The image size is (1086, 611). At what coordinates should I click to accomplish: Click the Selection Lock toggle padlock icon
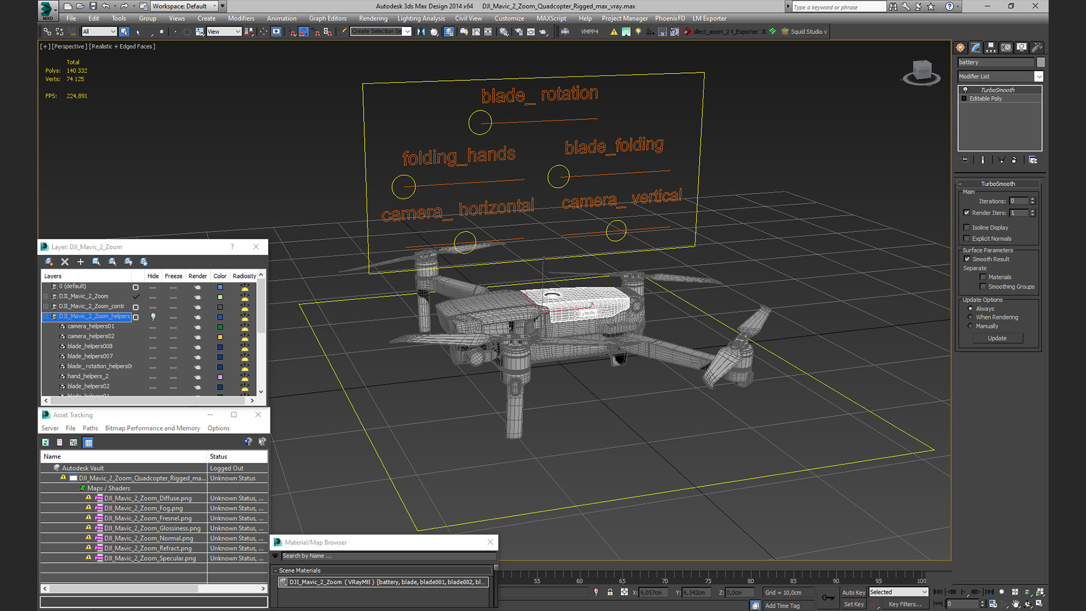pos(610,592)
